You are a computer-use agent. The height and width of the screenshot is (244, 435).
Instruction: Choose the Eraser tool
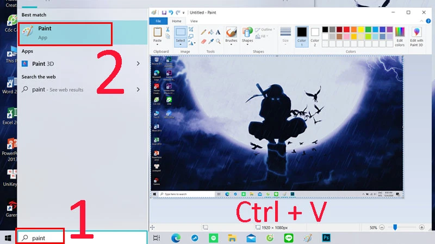(203, 41)
